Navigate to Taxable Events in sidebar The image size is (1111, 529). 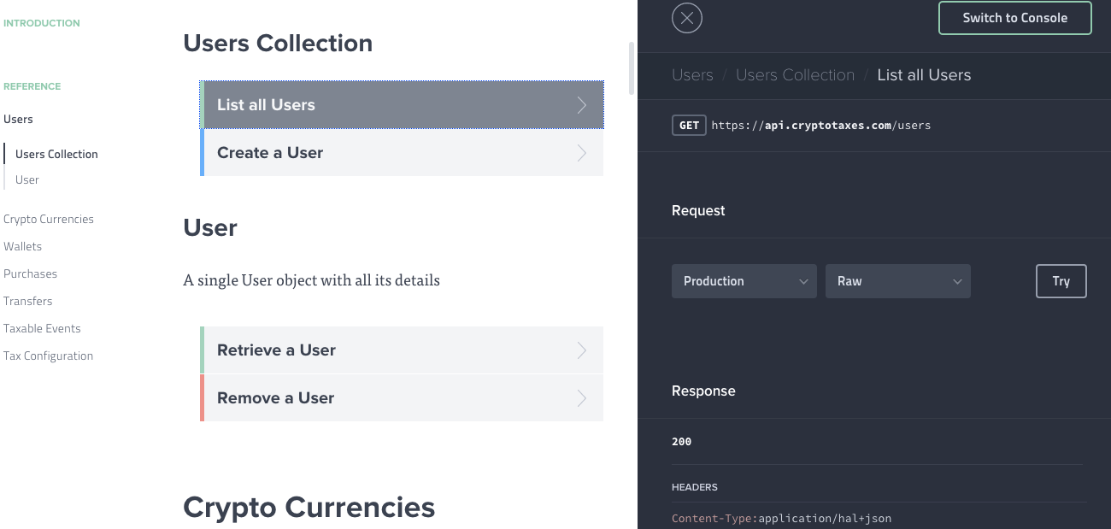point(42,329)
